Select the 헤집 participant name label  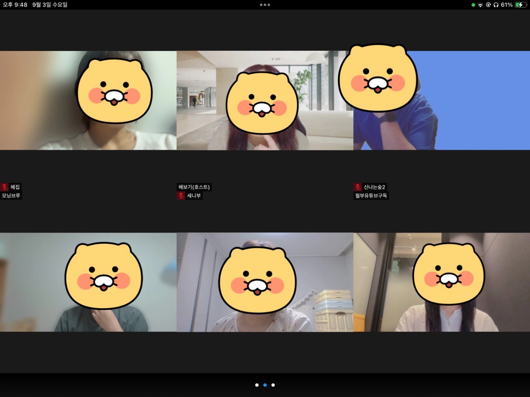(x=15, y=187)
